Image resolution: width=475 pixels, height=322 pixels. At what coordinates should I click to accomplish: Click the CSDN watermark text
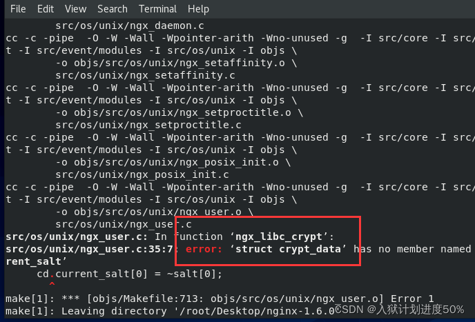pyautogui.click(x=399, y=310)
